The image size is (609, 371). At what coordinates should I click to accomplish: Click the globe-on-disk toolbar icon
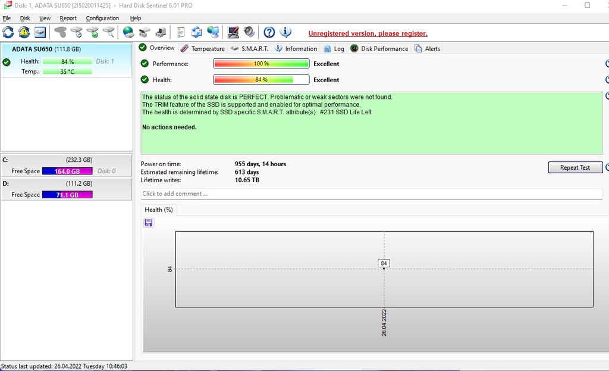[x=128, y=32]
